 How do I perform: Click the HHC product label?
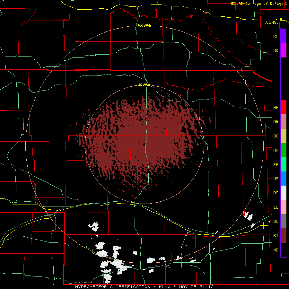282,19
